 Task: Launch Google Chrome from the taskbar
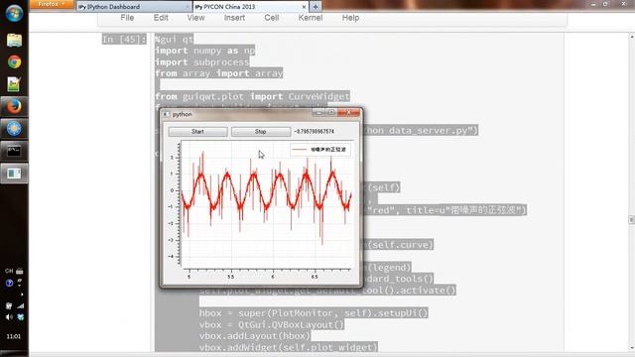click(x=14, y=62)
